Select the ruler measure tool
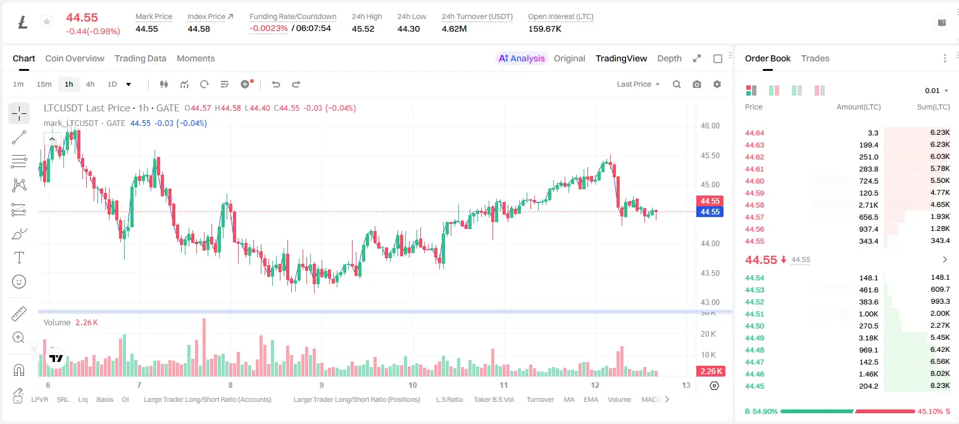 [x=19, y=314]
